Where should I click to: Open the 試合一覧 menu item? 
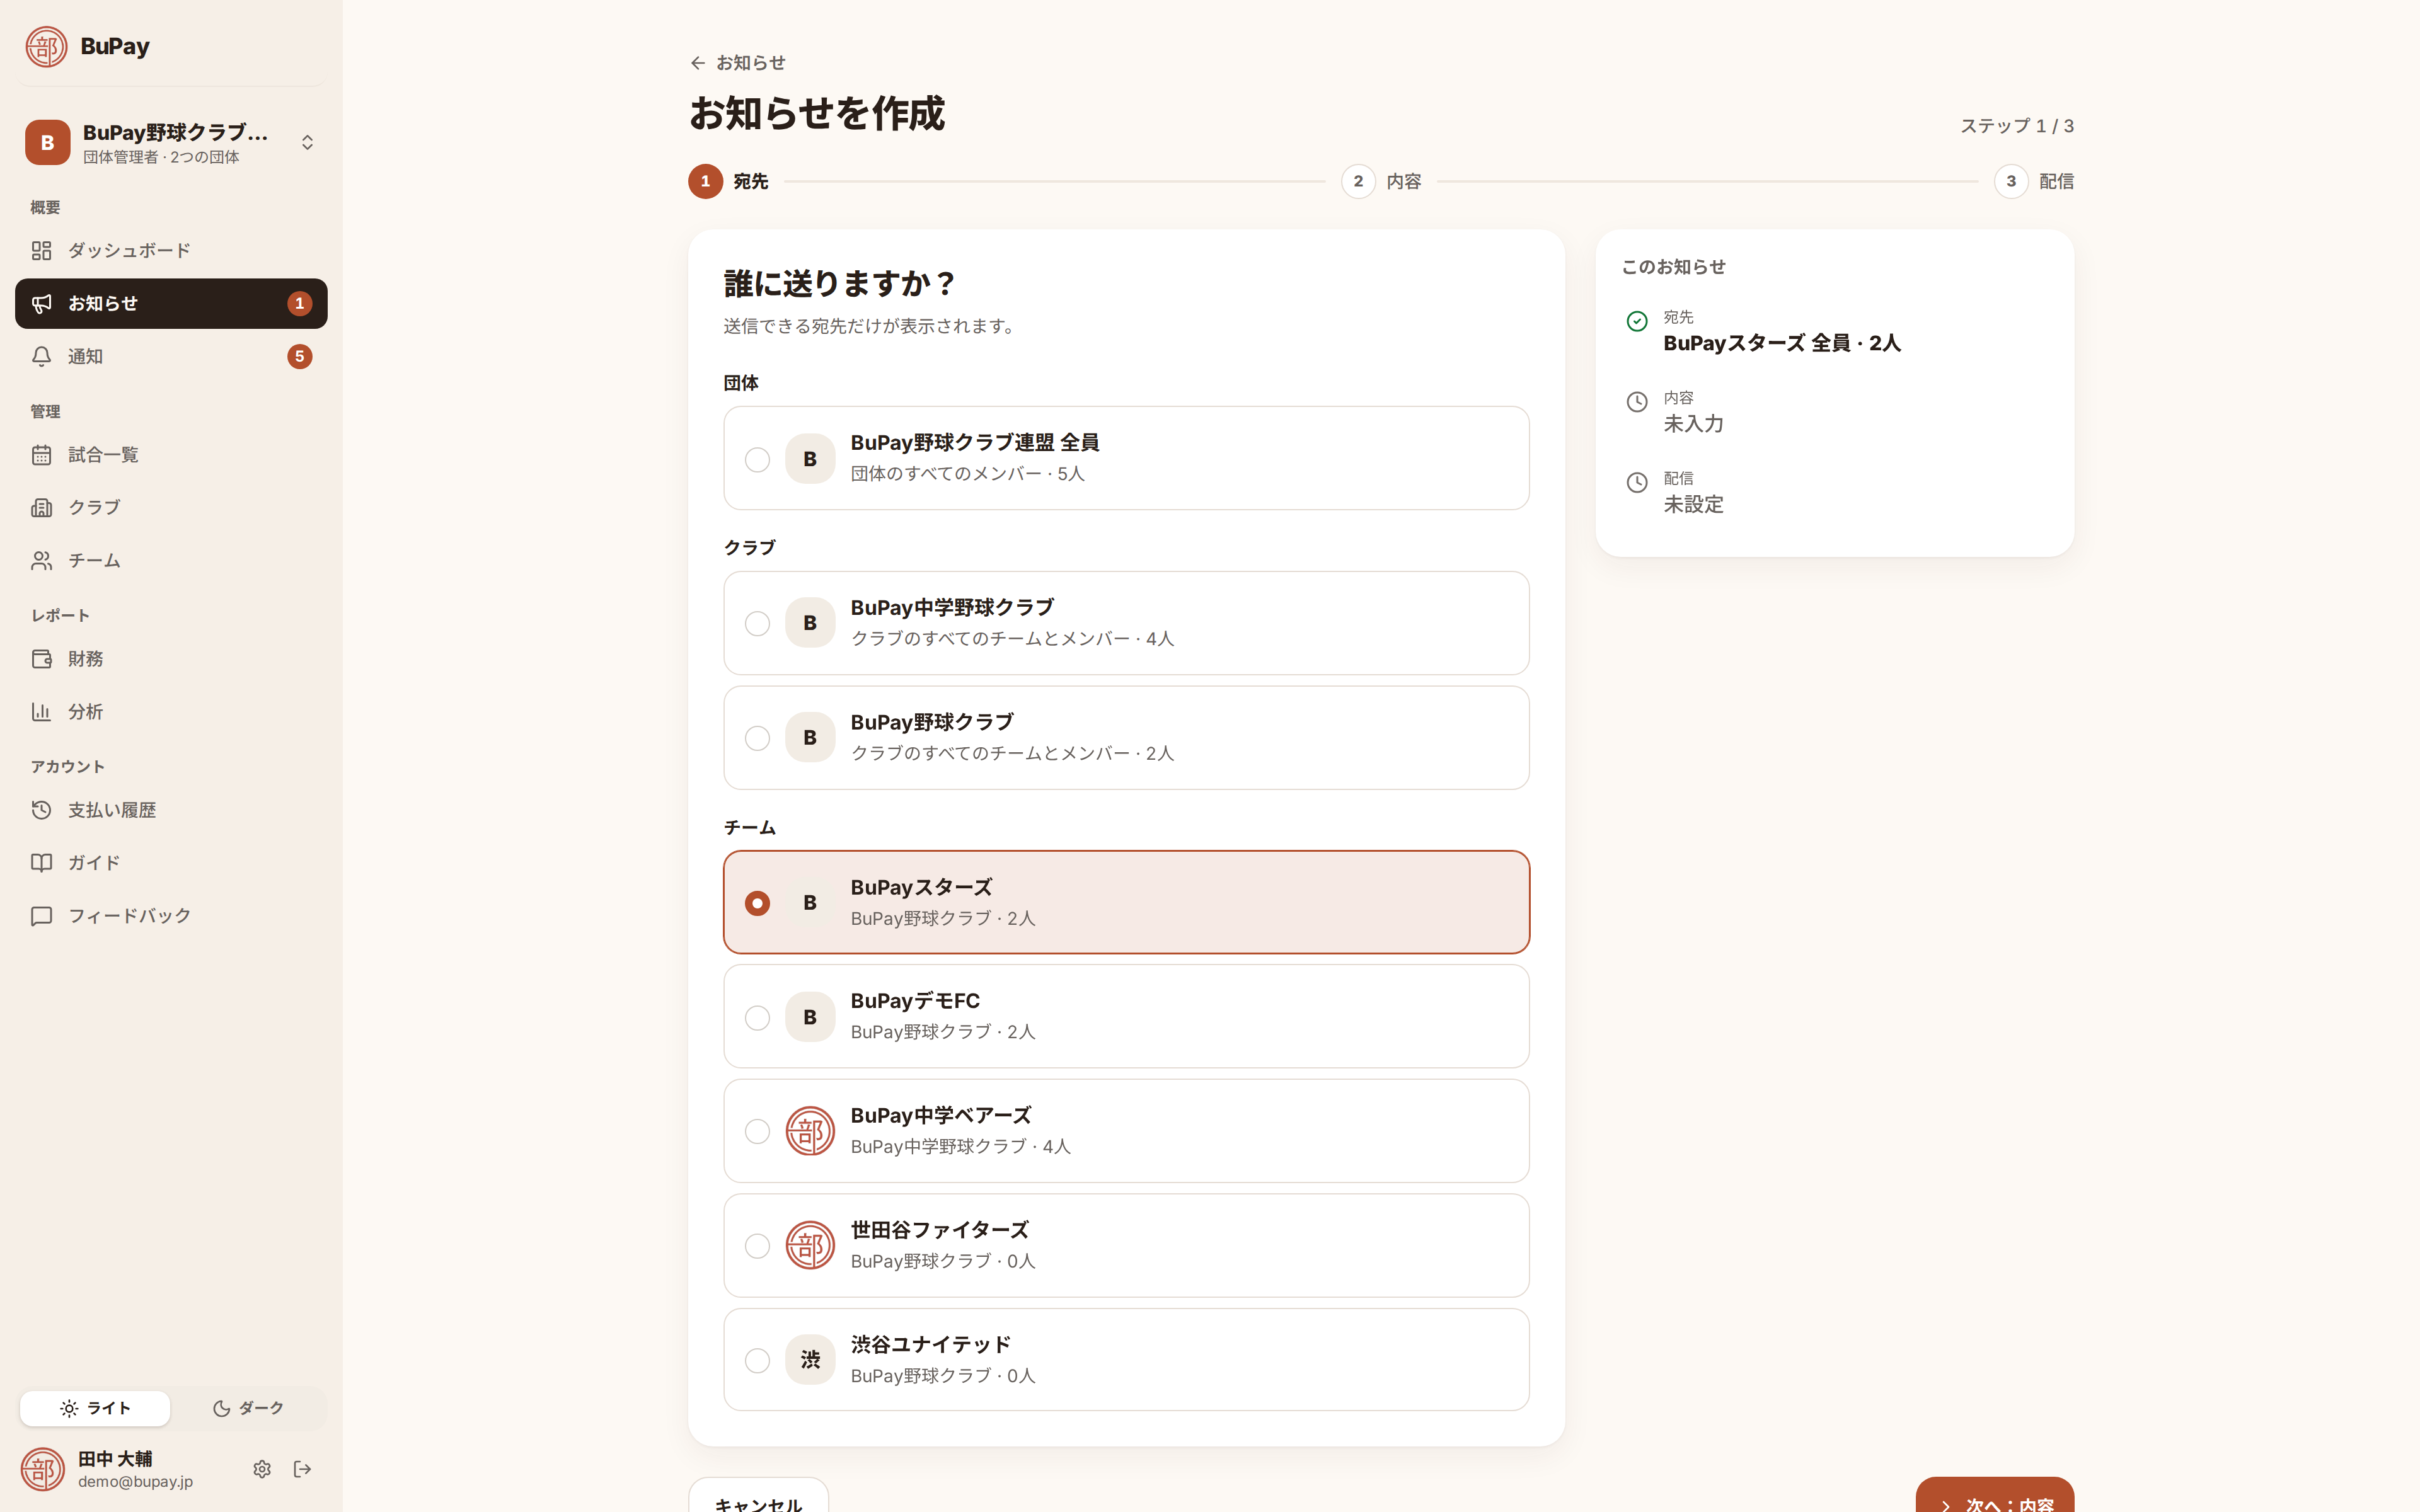[171, 455]
